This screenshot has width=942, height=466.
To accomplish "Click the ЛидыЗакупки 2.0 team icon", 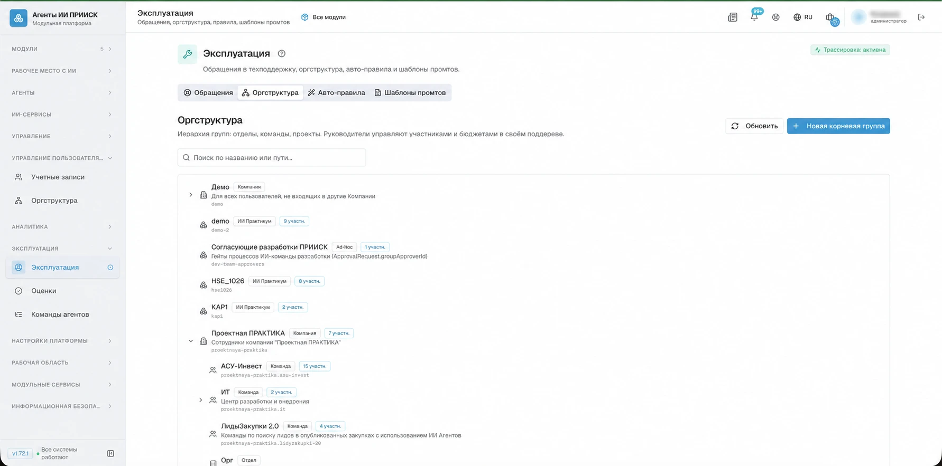I will [x=213, y=434].
